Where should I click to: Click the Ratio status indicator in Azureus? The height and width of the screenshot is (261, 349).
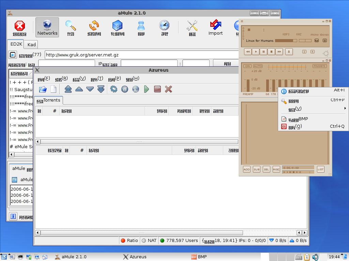pos(130,240)
